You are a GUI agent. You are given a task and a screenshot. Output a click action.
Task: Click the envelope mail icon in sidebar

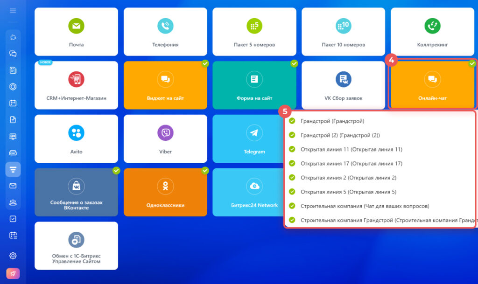tap(13, 186)
